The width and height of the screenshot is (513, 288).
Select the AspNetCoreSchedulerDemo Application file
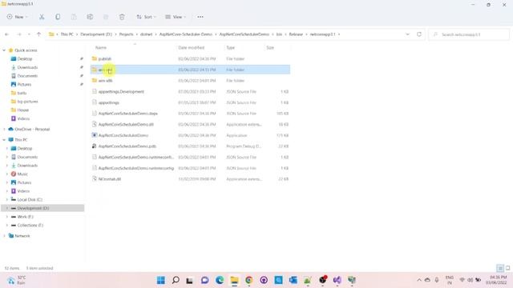click(x=190, y=135)
